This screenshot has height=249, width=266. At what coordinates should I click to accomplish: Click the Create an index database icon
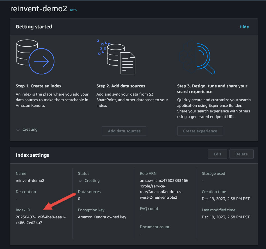pos(35,57)
